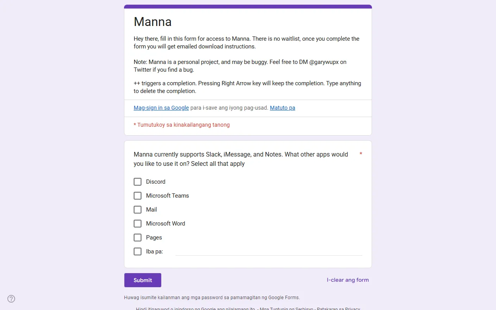Select the Mail checkbox

138,210
